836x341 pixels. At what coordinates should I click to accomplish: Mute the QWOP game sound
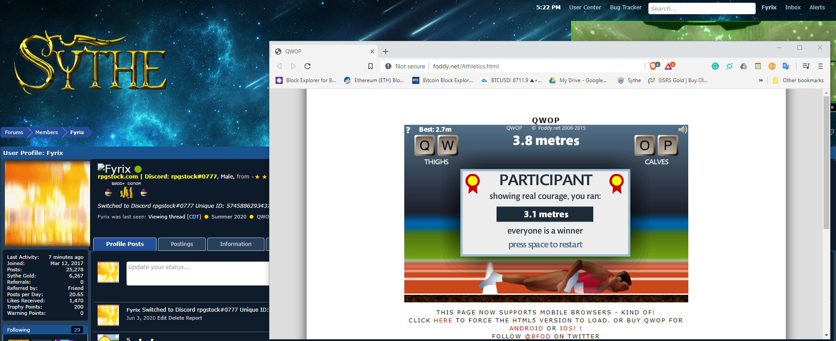point(682,130)
